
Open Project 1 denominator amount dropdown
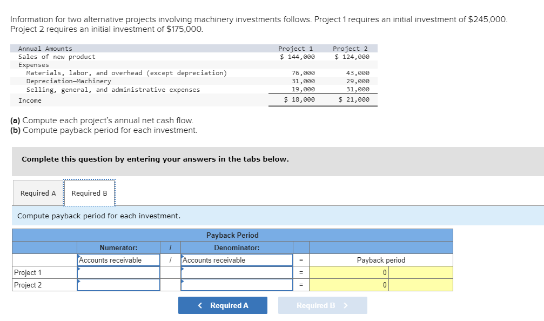click(236, 272)
